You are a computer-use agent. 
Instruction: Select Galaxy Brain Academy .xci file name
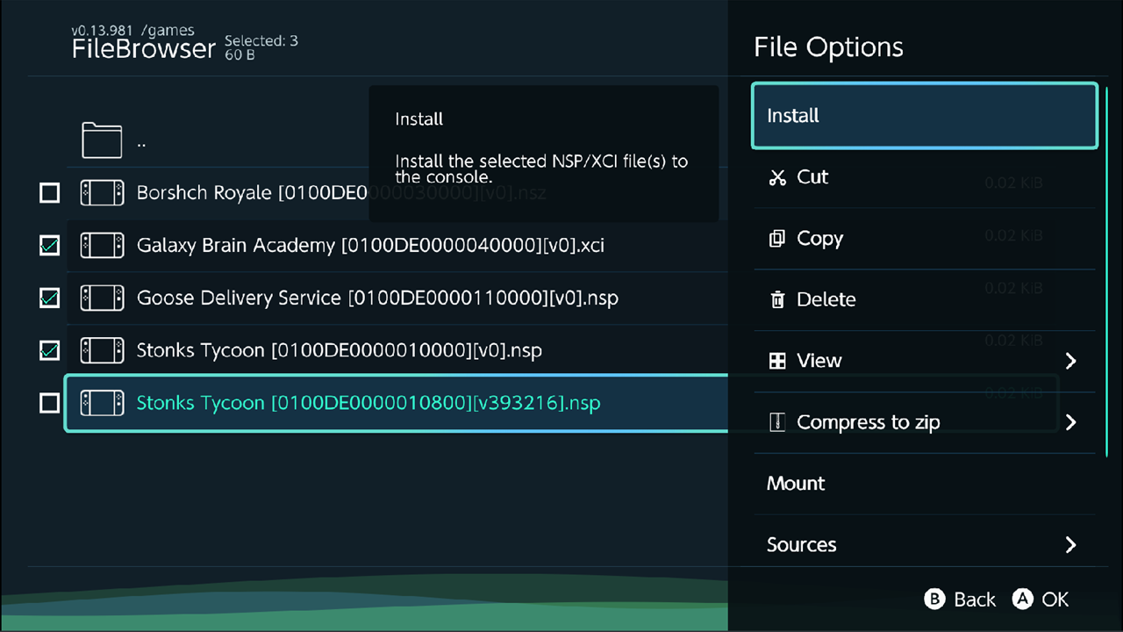point(370,246)
